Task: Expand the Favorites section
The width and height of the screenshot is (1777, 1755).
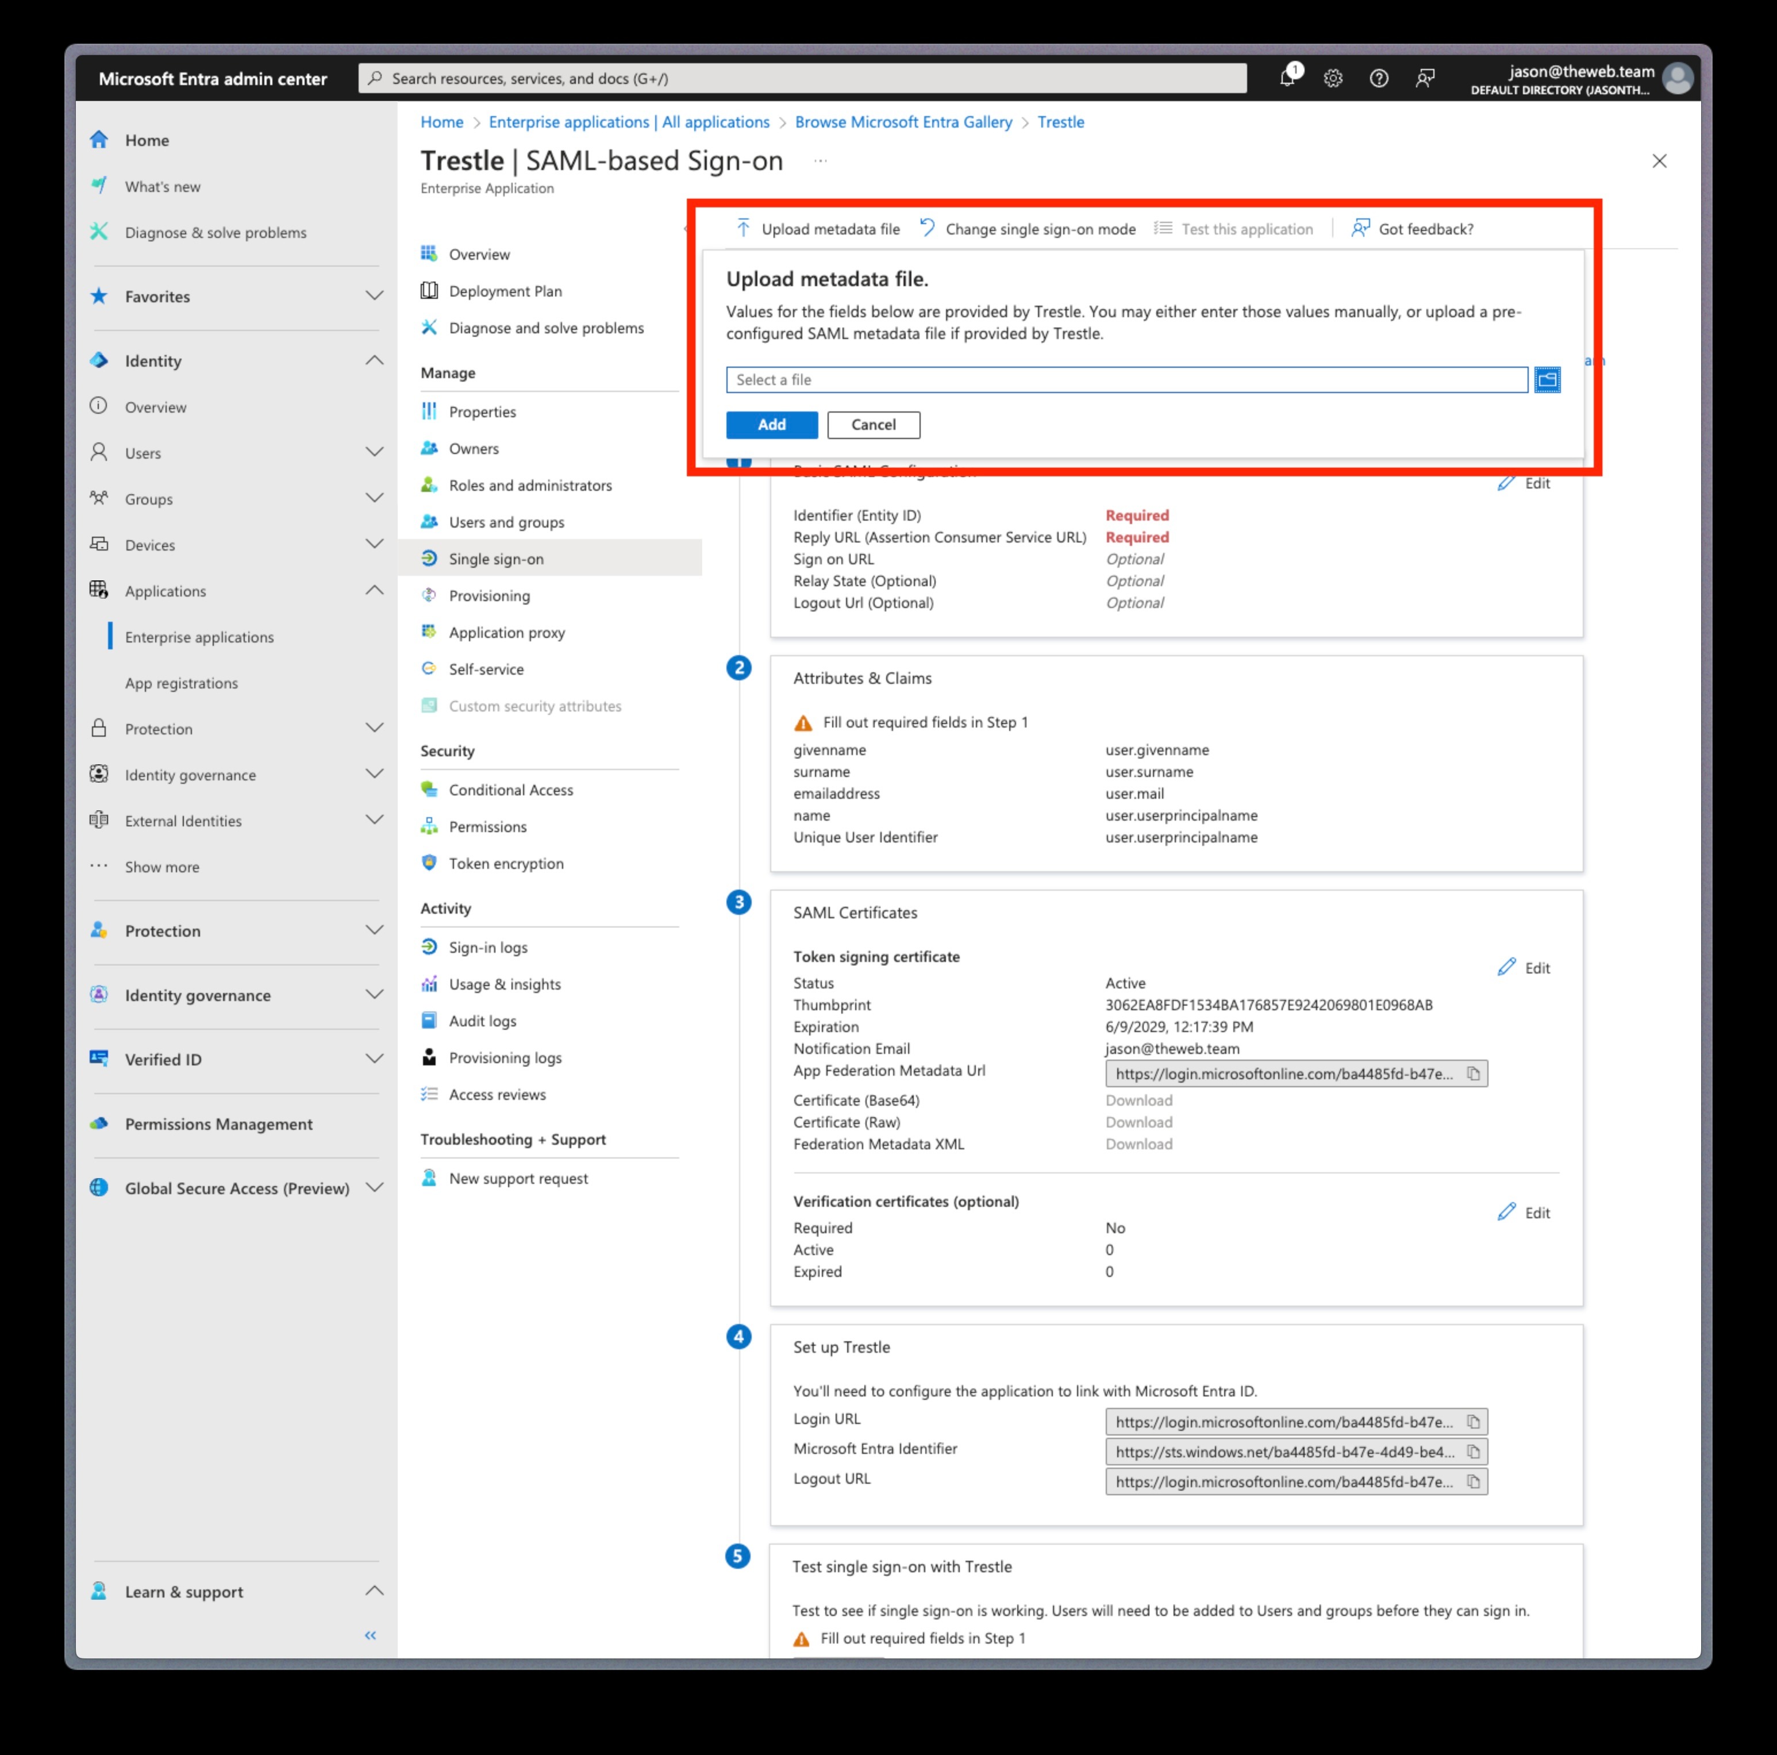Action: (x=374, y=296)
